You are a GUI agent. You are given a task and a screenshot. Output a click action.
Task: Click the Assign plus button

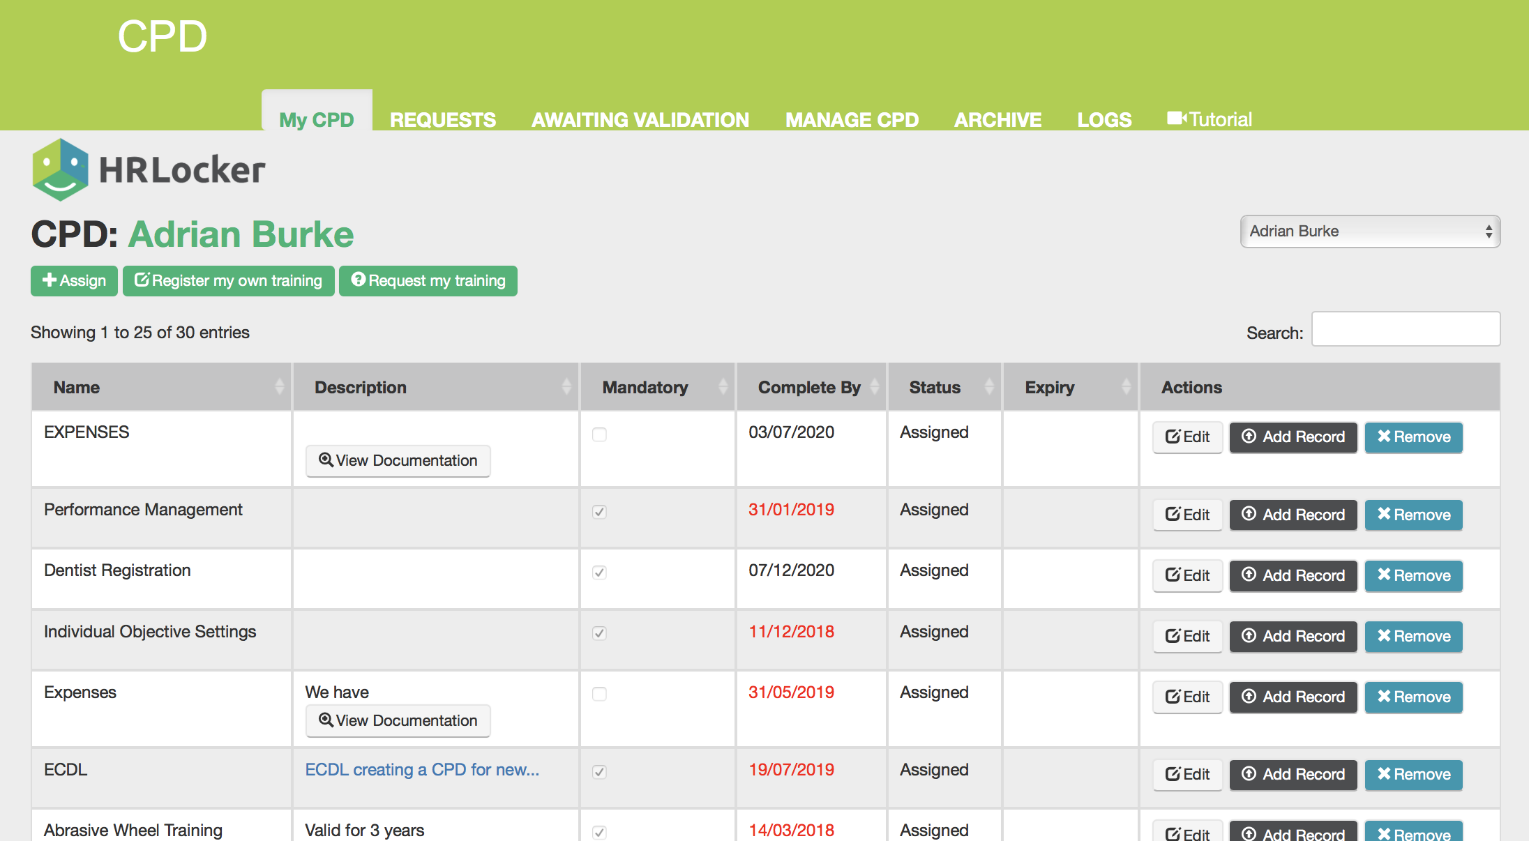coord(74,281)
